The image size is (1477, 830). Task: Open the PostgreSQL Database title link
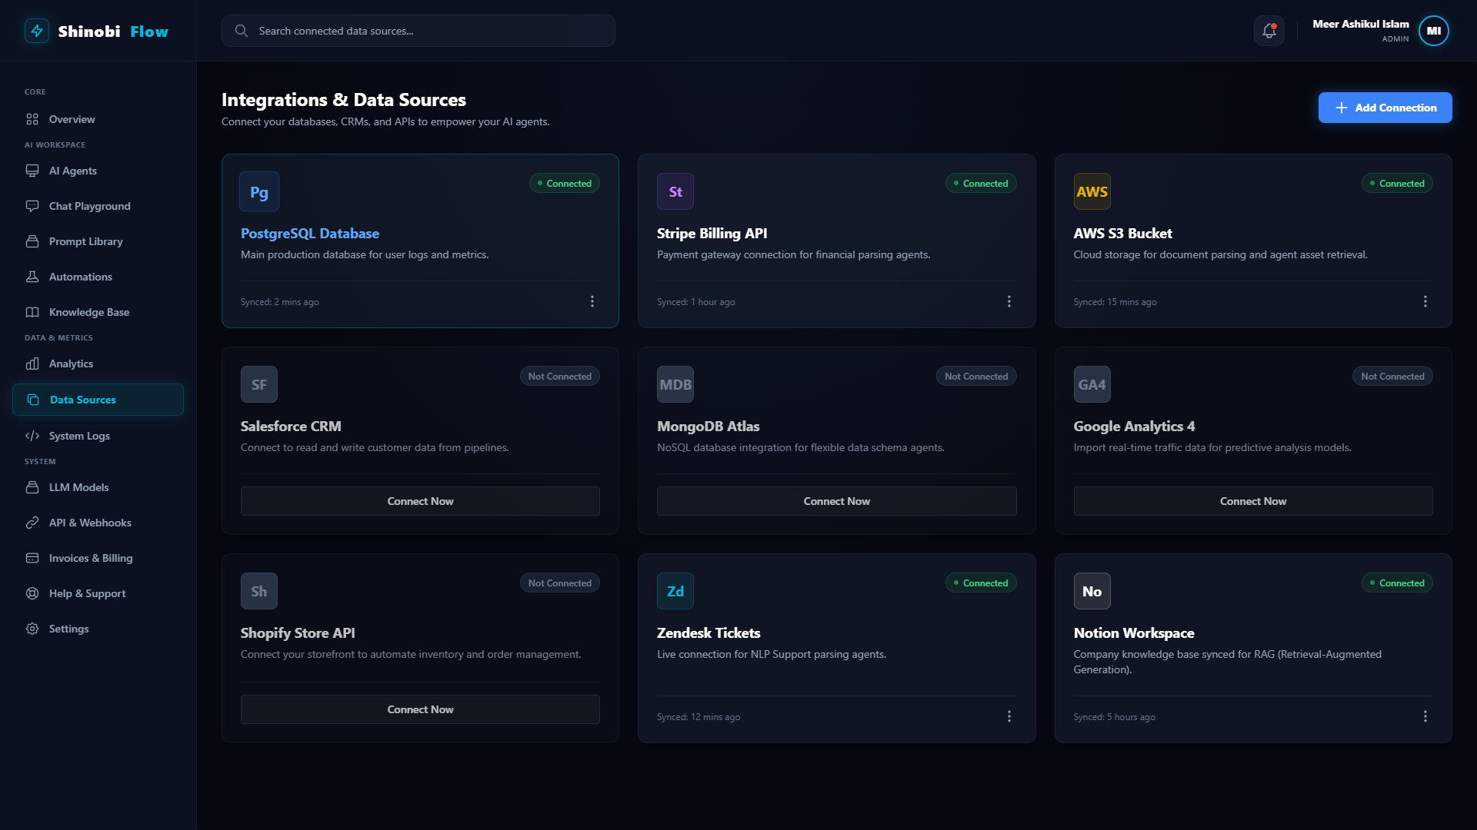tap(310, 233)
